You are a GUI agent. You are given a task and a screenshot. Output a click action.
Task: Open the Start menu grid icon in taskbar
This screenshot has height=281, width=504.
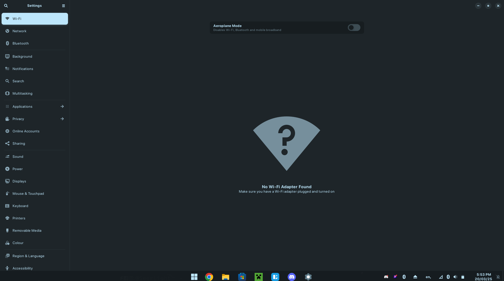click(194, 277)
